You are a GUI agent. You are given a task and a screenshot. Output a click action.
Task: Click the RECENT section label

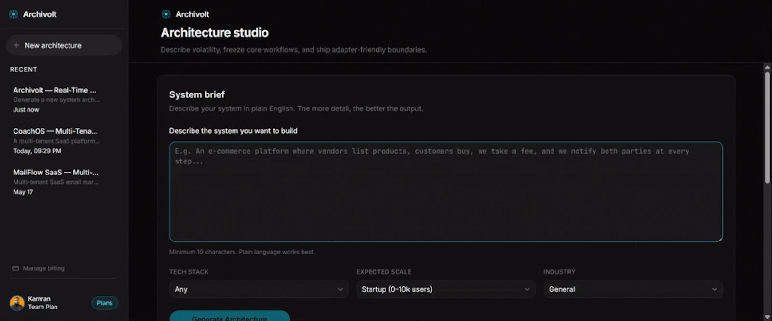24,69
